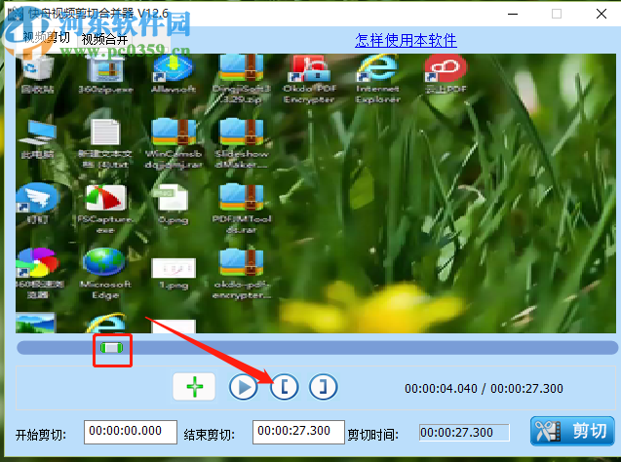Minimize the application window

tap(513, 14)
